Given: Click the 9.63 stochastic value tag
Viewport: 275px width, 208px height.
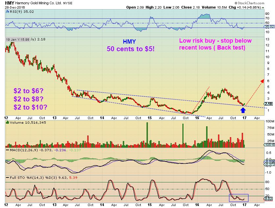Looking at the screenshot, I should click(268, 198).
